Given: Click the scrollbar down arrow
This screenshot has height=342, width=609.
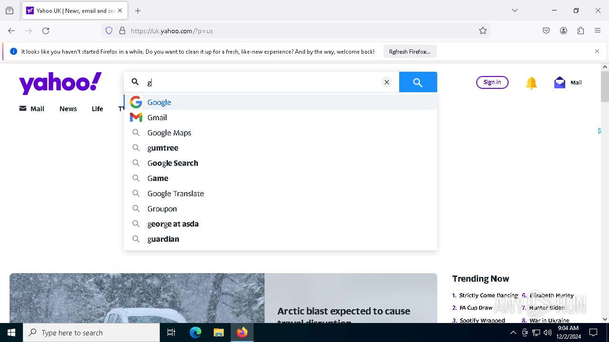Looking at the screenshot, I should point(605,319).
